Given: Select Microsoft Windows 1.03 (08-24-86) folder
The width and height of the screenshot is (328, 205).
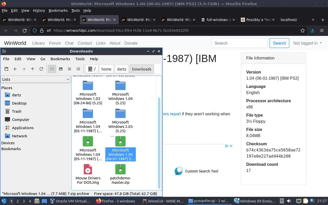Looking at the screenshot, I should point(88,93).
